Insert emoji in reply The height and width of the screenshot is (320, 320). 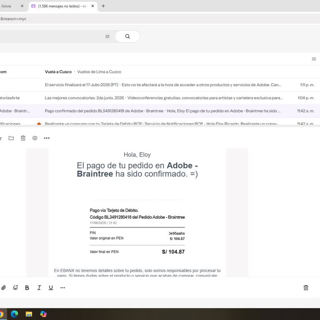click(15, 287)
